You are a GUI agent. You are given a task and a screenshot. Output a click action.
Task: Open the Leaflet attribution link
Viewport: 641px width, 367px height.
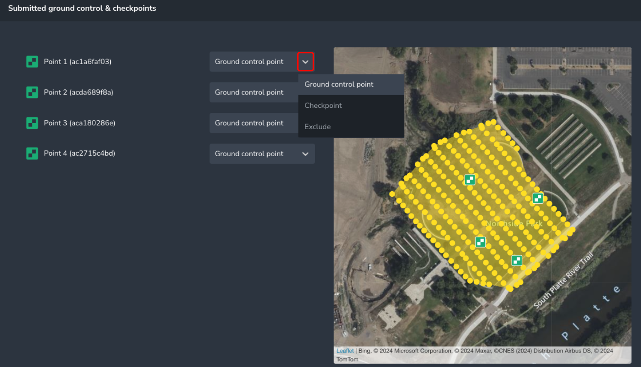(x=345, y=350)
